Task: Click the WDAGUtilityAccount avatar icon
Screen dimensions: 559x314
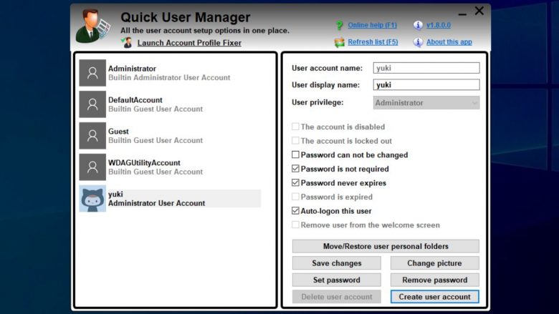Action: pos(92,167)
